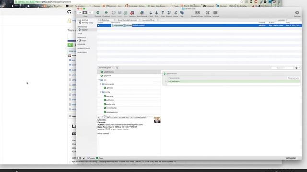Click the browser address bar URL
This screenshot has height=172, width=307.
[x=53, y=2]
